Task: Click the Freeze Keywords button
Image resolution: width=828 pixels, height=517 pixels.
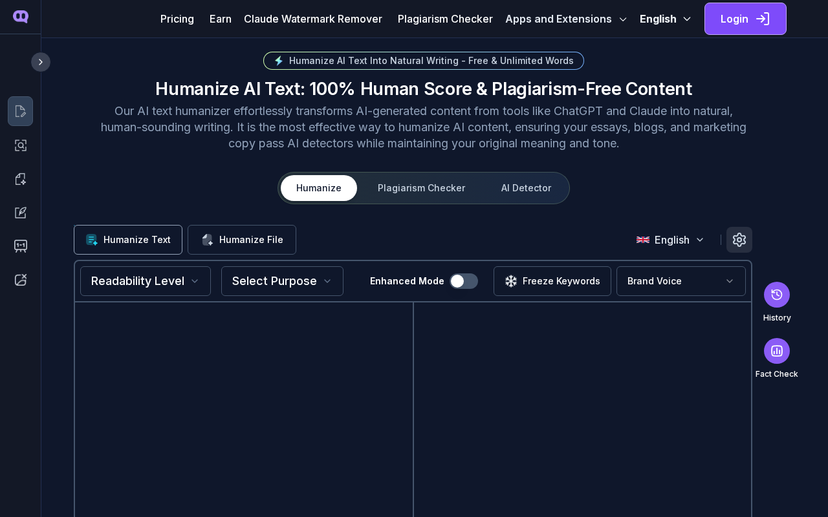Action: pyautogui.click(x=552, y=281)
